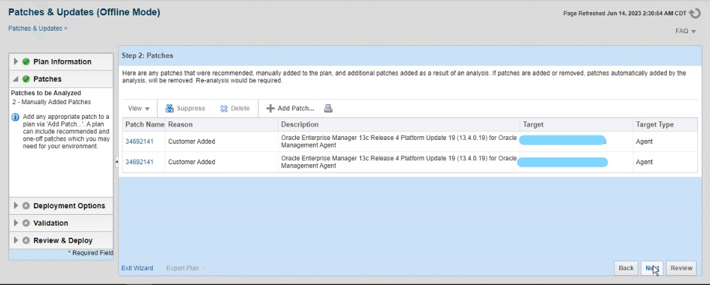Click the redacted Target in second row
This screenshot has height=285, width=710.
[562, 162]
